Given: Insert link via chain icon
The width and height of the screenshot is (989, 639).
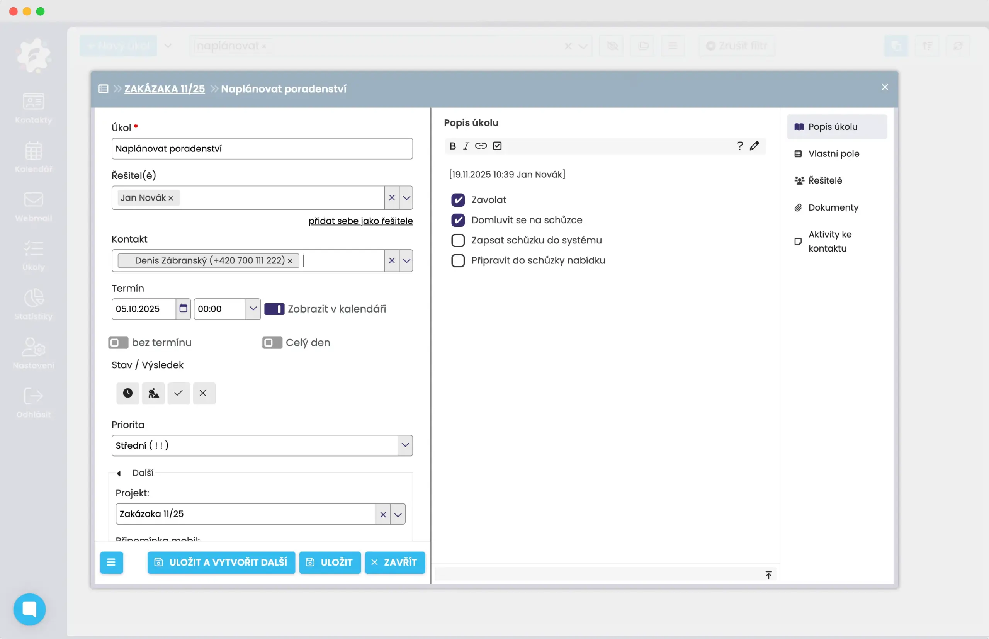Looking at the screenshot, I should point(481,146).
